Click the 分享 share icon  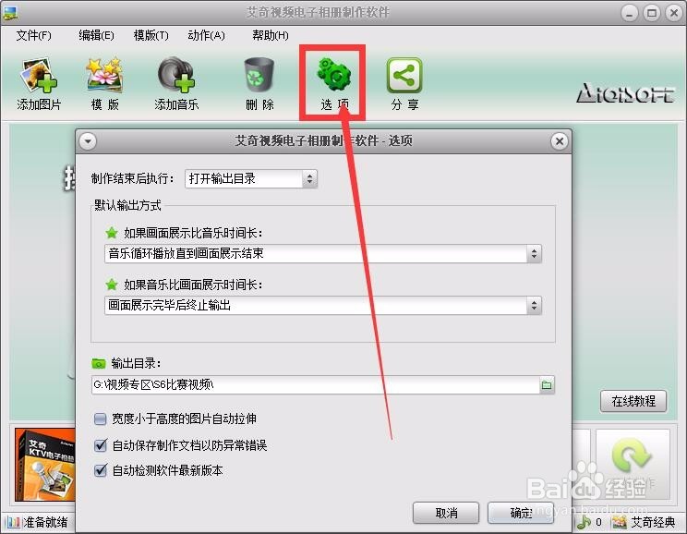coord(404,76)
